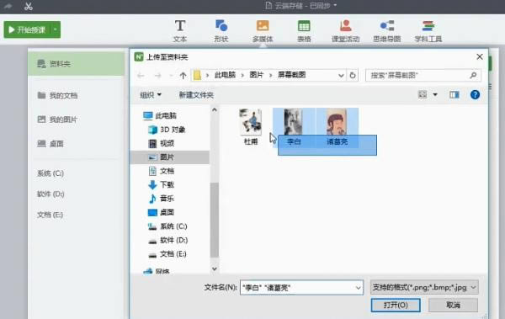Image resolution: width=505 pixels, height=319 pixels.
Task: Select 桌面 in the left sidebar
Action: click(x=50, y=144)
